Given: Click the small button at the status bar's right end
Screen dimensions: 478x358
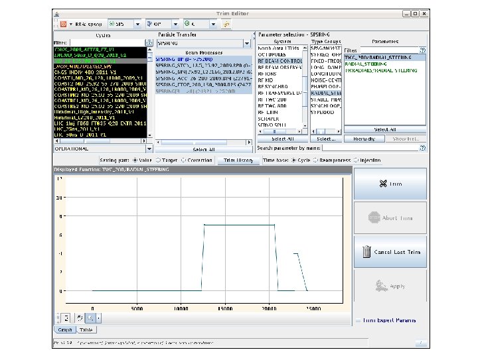Looking at the screenshot, I should click(422, 343).
